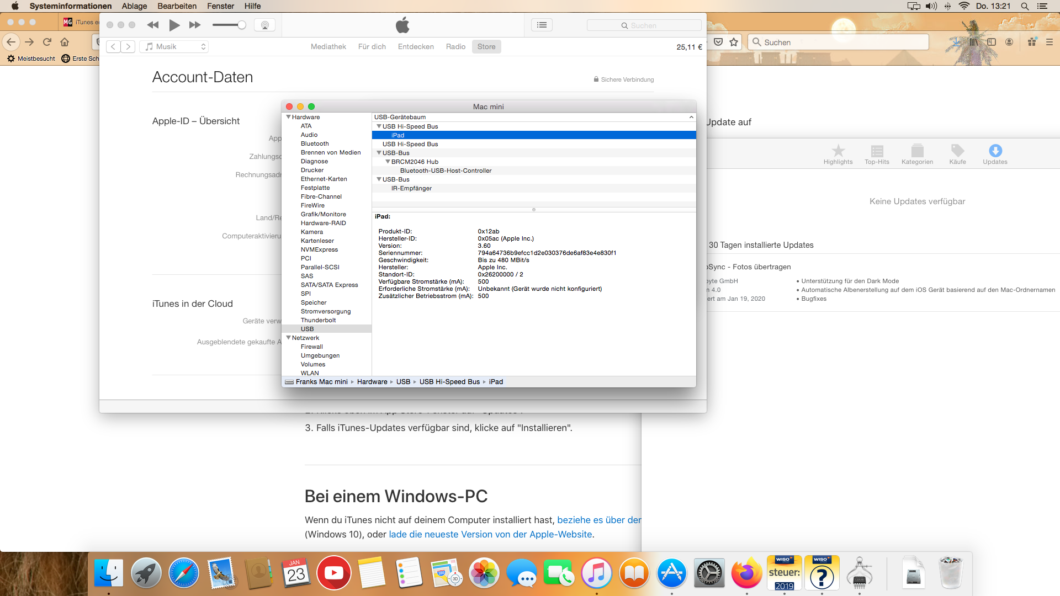
Task: Open the Fenster menu
Action: [x=220, y=6]
